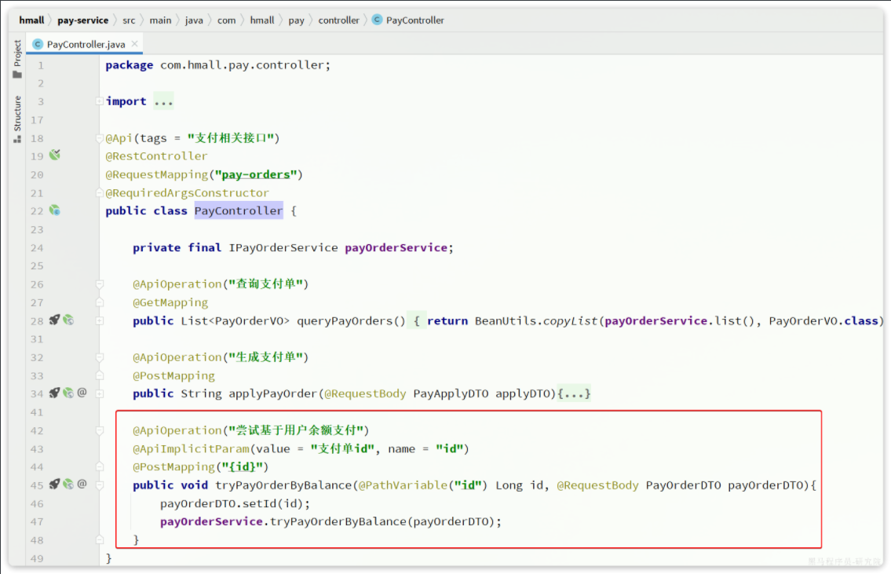891x574 pixels.
Task: Click the controller breadcrumb
Action: [x=338, y=20]
